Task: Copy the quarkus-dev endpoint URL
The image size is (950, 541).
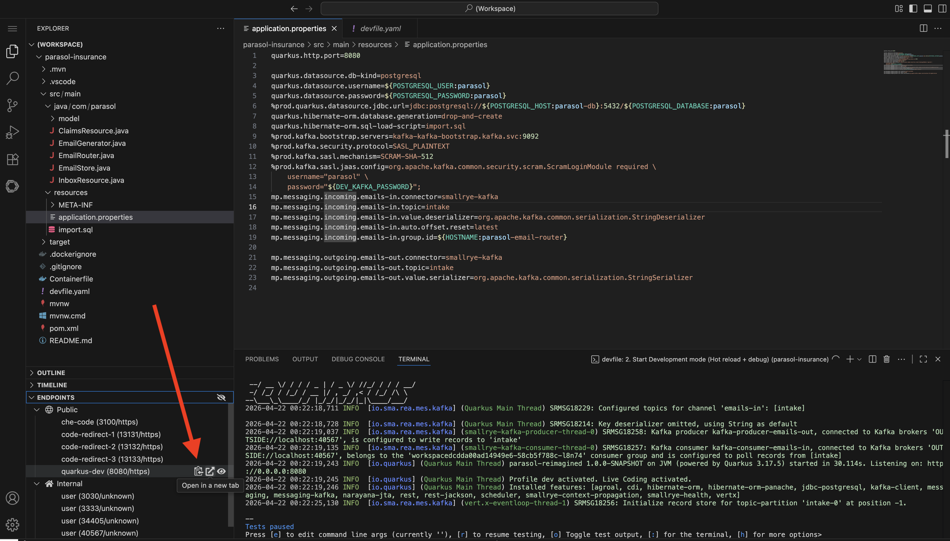Action: click(x=198, y=471)
